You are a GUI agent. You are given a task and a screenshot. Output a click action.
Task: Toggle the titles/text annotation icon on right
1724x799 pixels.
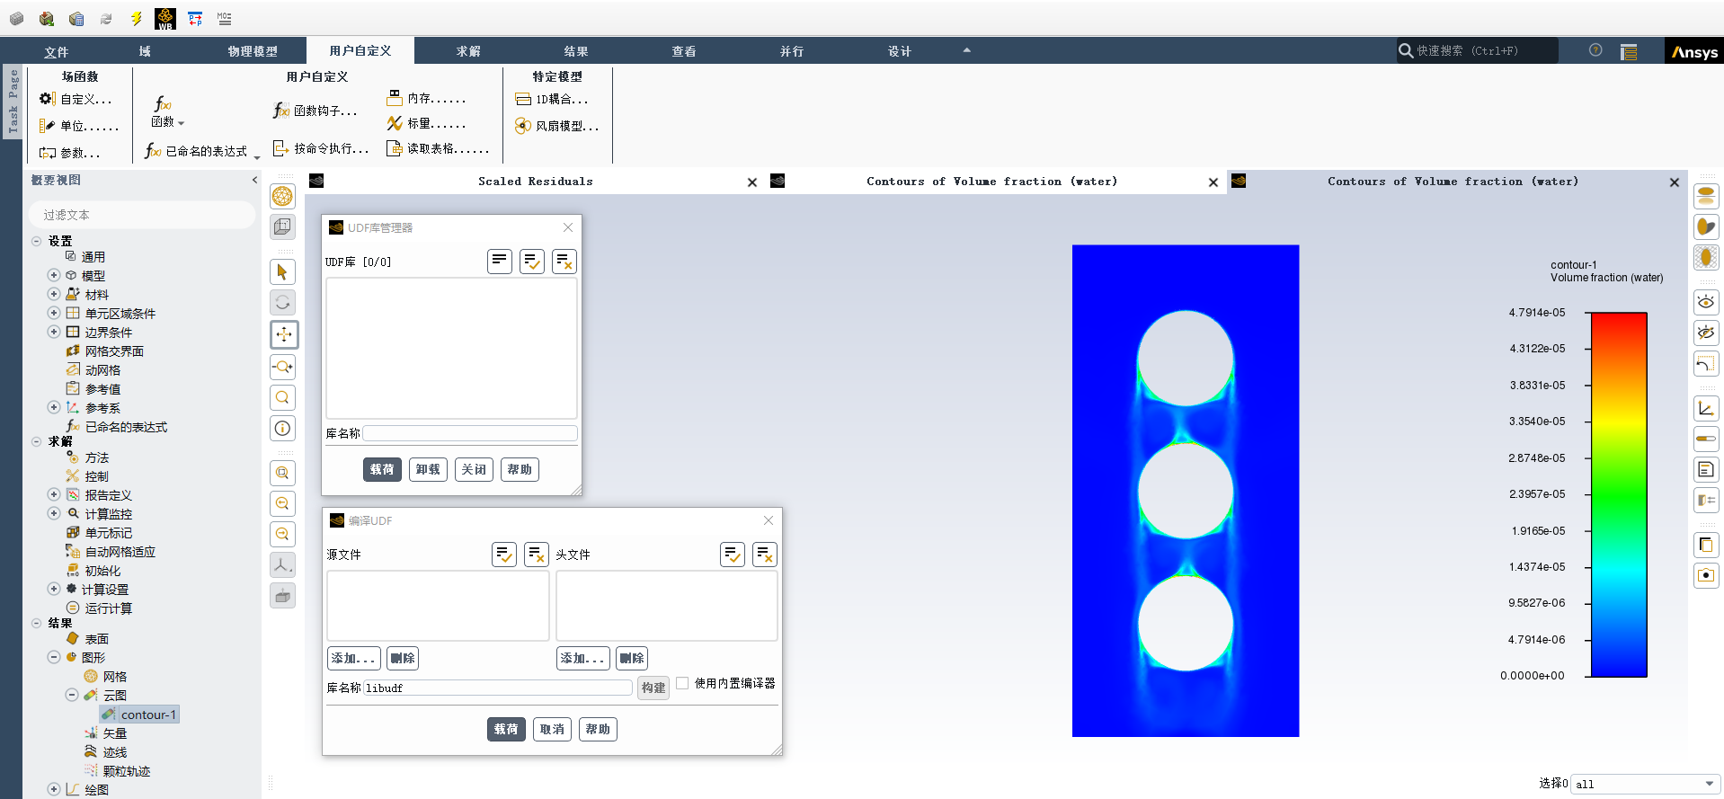(1706, 469)
